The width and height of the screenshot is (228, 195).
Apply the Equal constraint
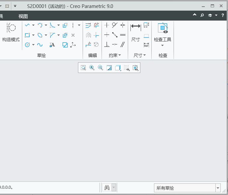click(123, 35)
